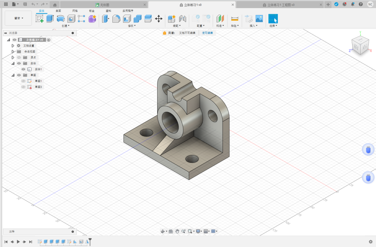Click the 使可编辑 link
Screen dimensions: 376x247
pos(207,33)
